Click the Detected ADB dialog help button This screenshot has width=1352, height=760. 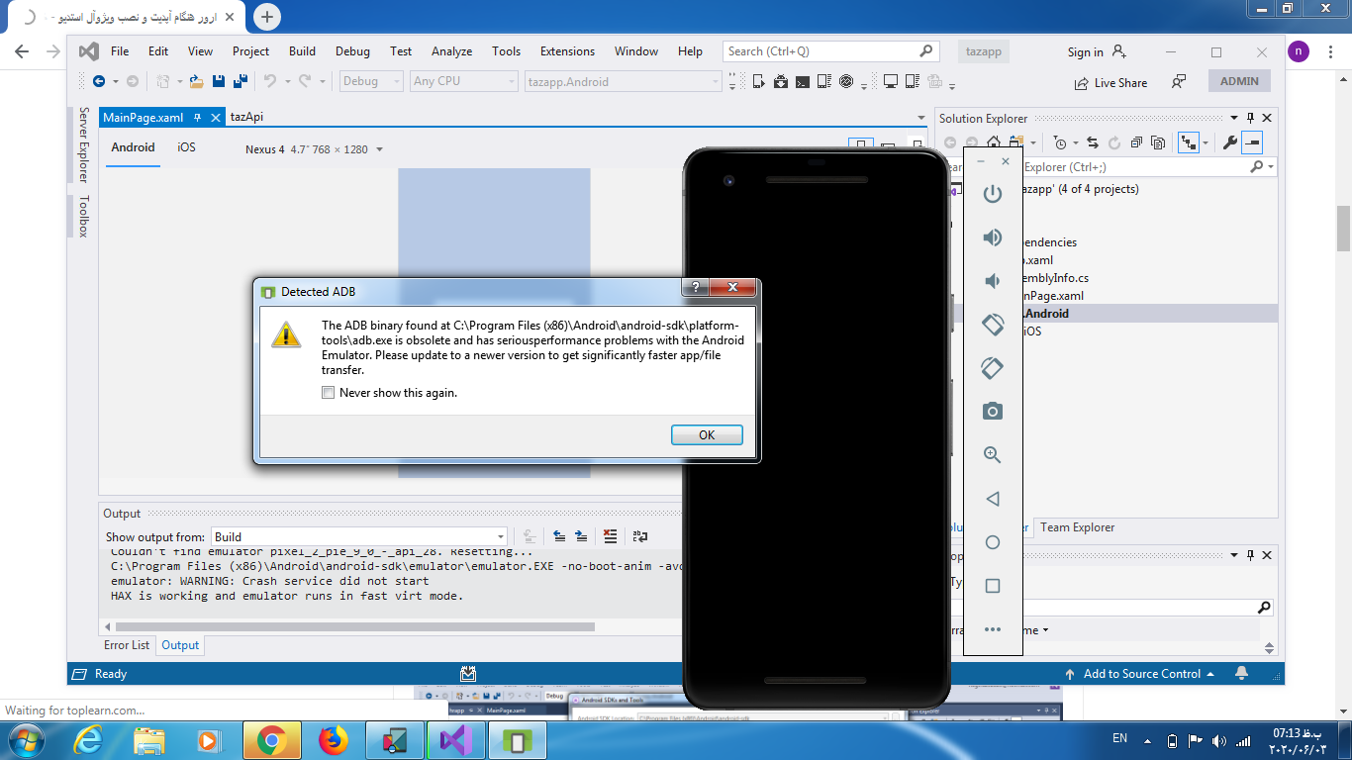[x=695, y=287]
